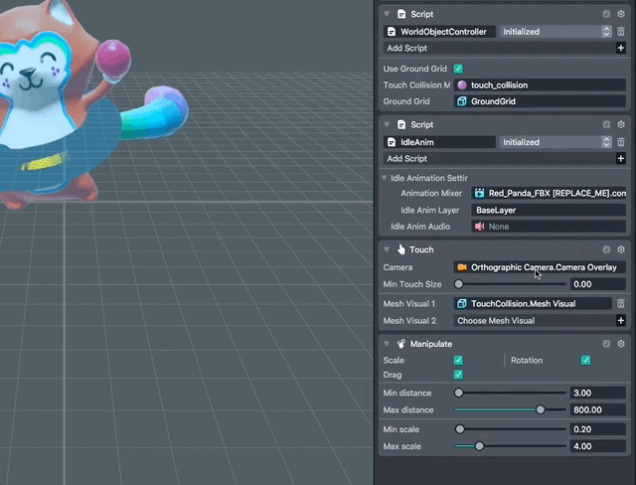Click the Min distance slider handle
The width and height of the screenshot is (636, 485).
click(x=459, y=393)
